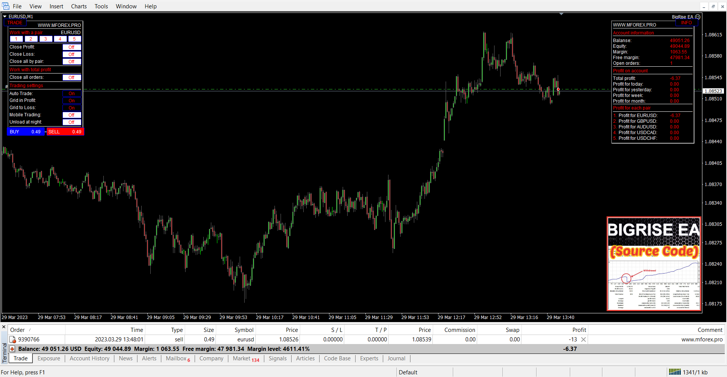
Task: Close order 9390766 using the X in Profit column
Action: [x=583, y=339]
